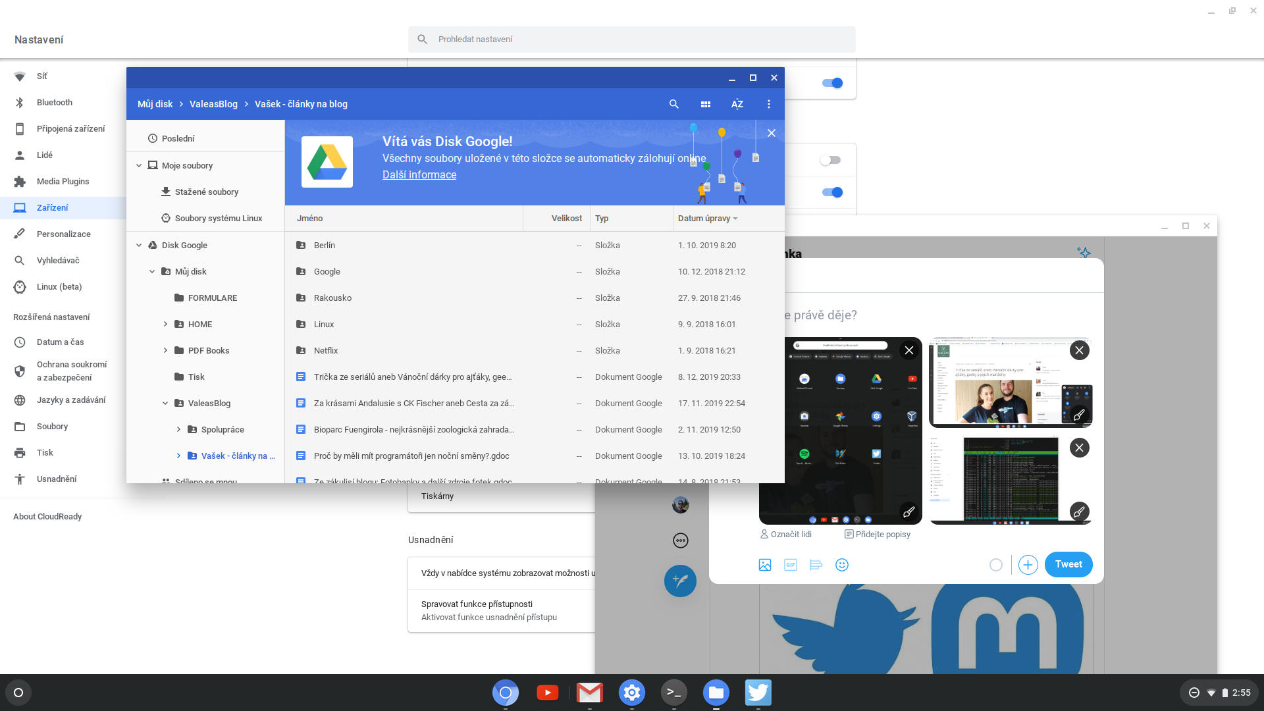Dismiss the Google Drive welcome banner

[771, 133]
